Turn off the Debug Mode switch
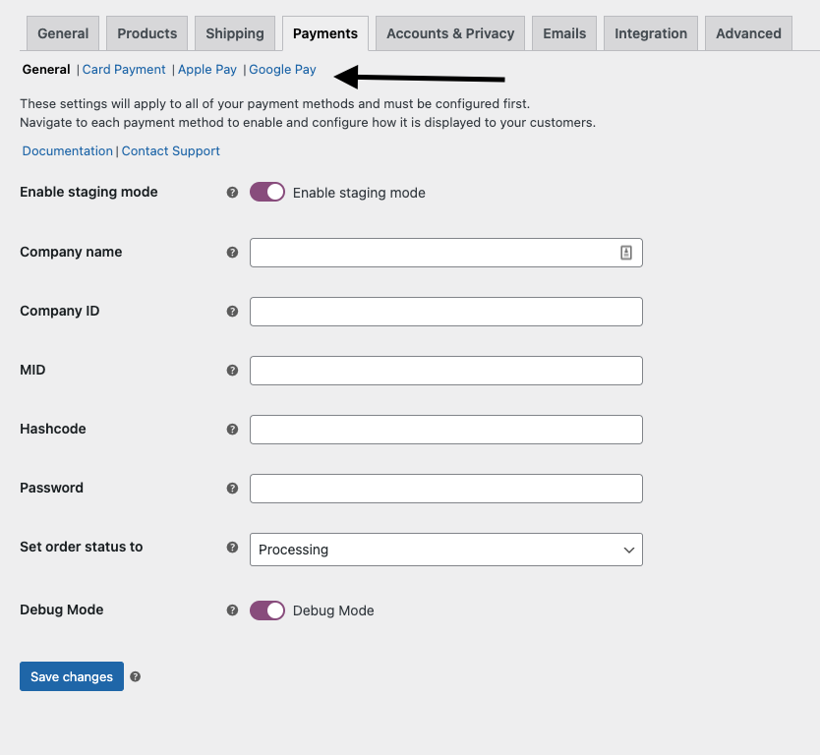 click(266, 610)
